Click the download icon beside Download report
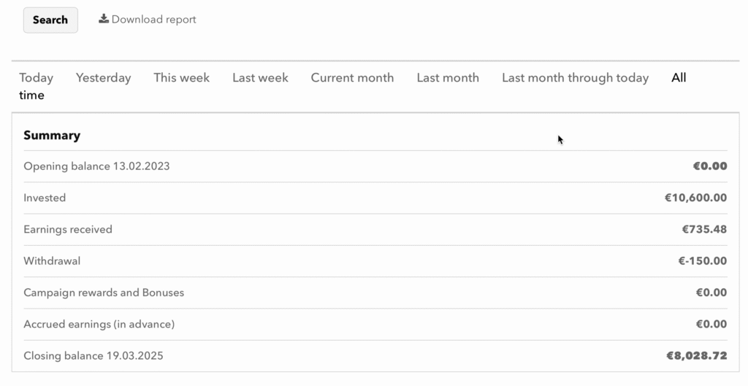748x386 pixels. coord(104,19)
